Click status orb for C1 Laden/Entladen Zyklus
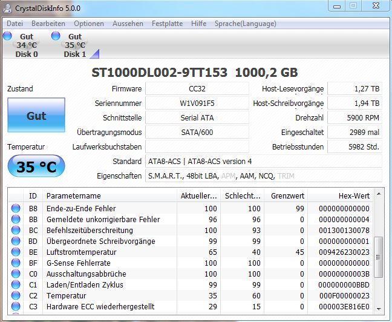This screenshot has width=392, height=322. point(16,284)
